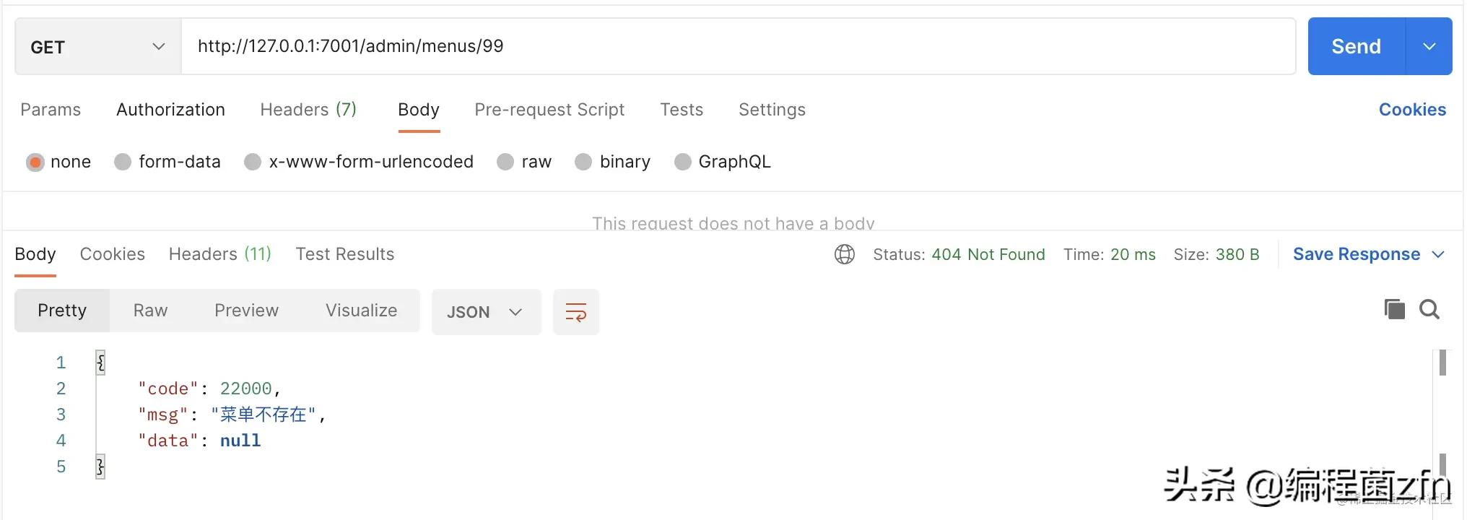Open the Cookies link at right

pos(1412,110)
